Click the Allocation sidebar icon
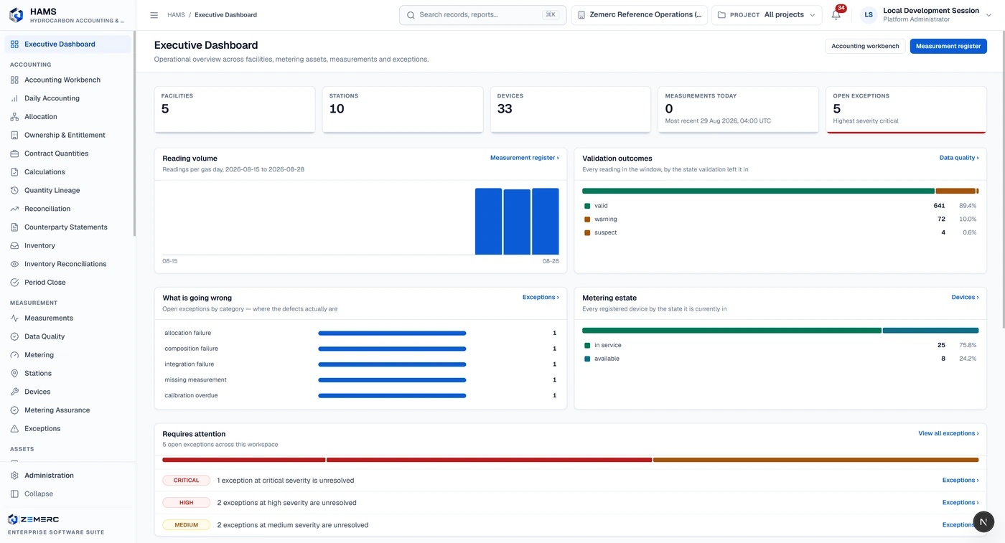 (14, 117)
